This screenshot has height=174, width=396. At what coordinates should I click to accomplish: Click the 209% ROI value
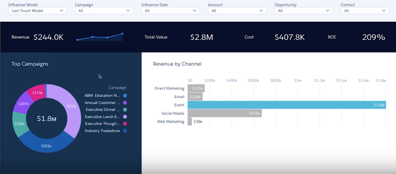(x=374, y=37)
